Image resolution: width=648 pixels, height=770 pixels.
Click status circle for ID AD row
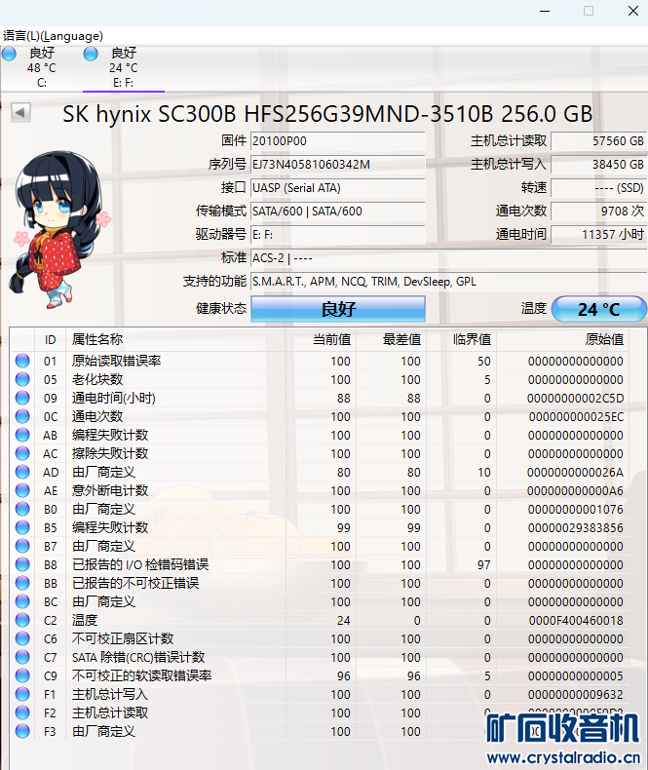(x=22, y=472)
